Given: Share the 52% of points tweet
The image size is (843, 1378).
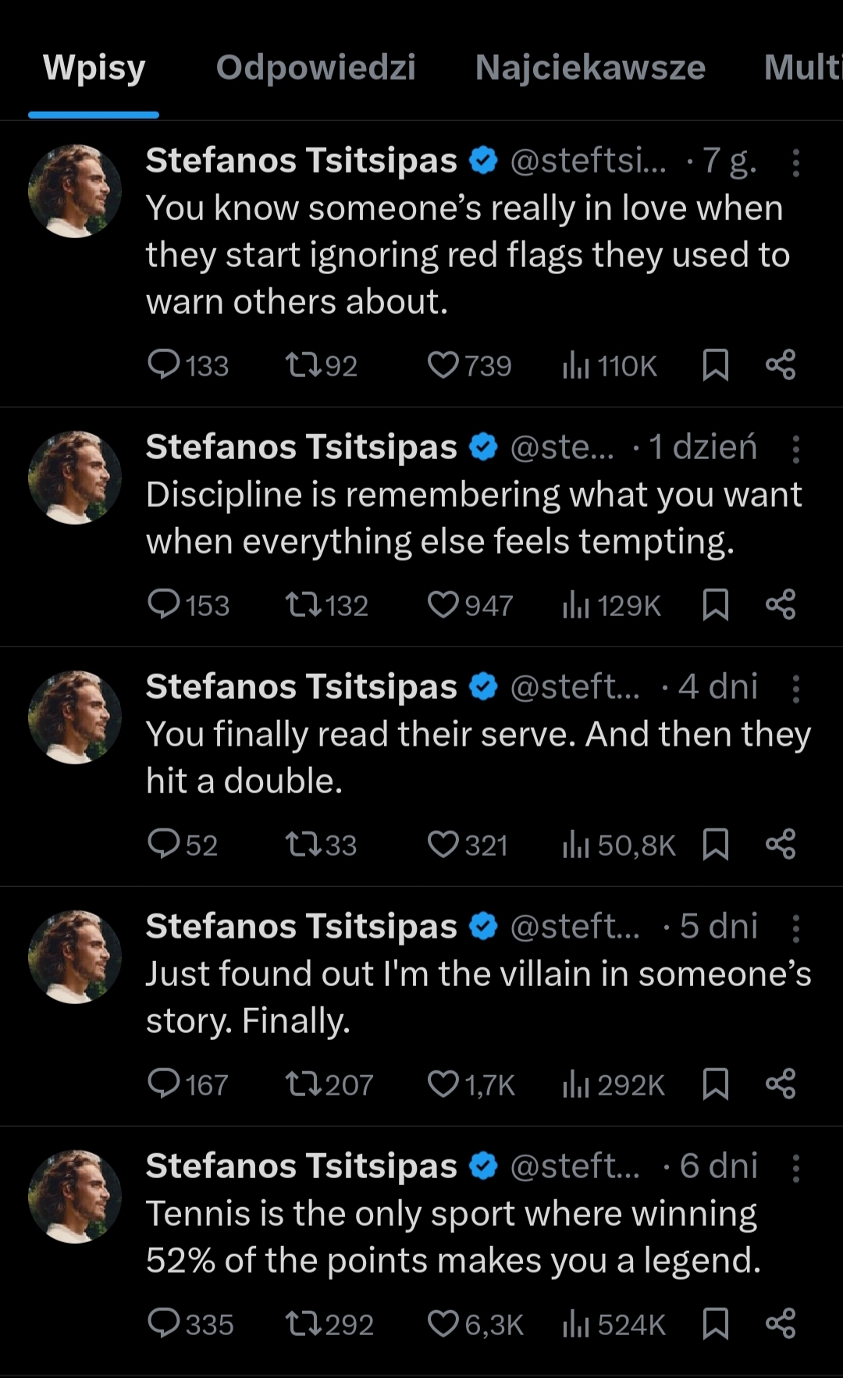Looking at the screenshot, I should (x=781, y=1324).
